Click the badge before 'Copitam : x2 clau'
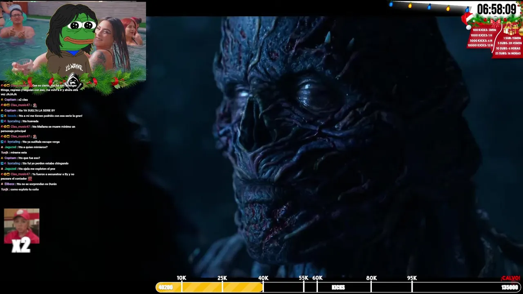 (2, 100)
